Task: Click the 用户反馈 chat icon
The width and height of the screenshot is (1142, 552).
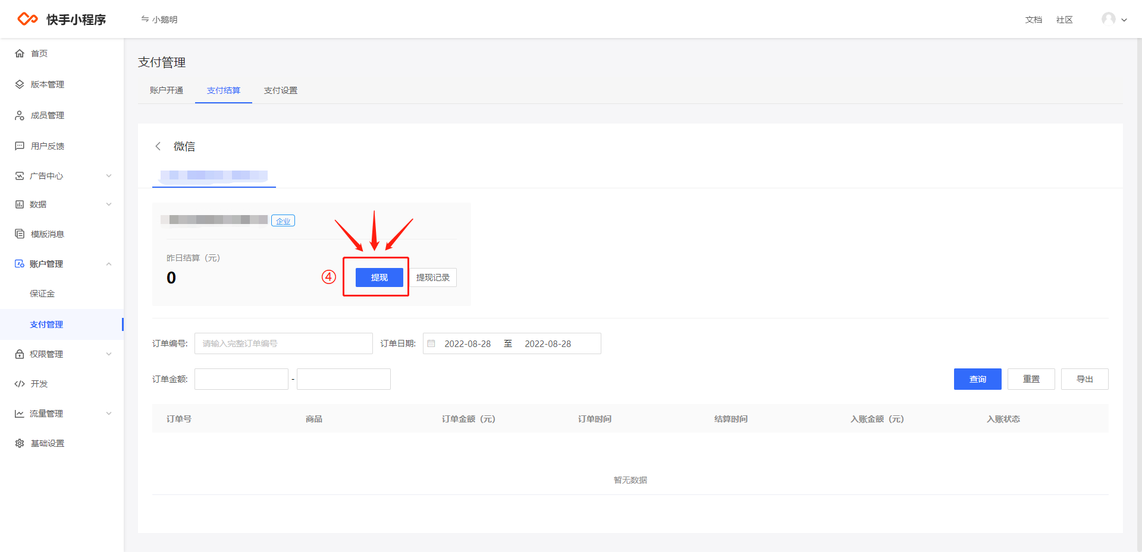Action: pyautogui.click(x=20, y=146)
